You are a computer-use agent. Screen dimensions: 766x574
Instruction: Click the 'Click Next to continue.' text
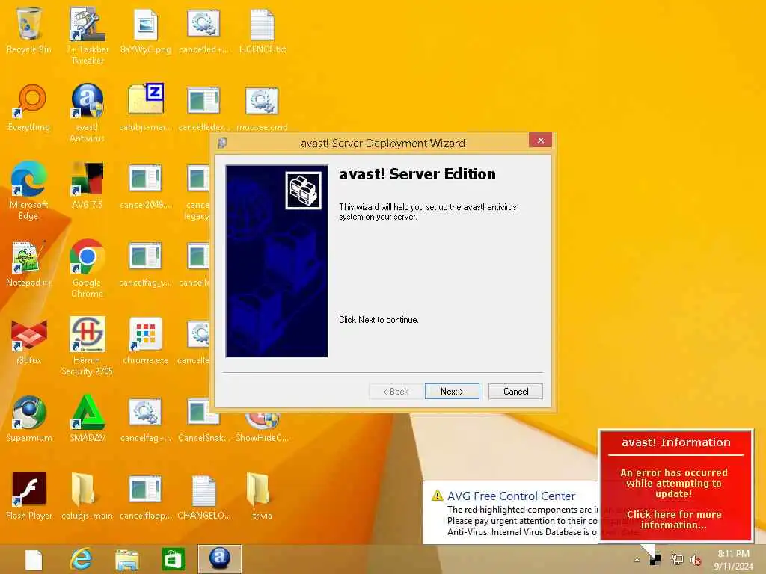click(379, 320)
